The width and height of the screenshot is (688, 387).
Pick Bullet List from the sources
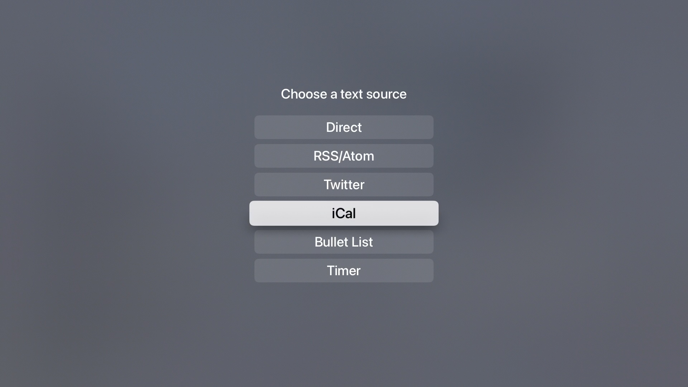[x=344, y=242]
